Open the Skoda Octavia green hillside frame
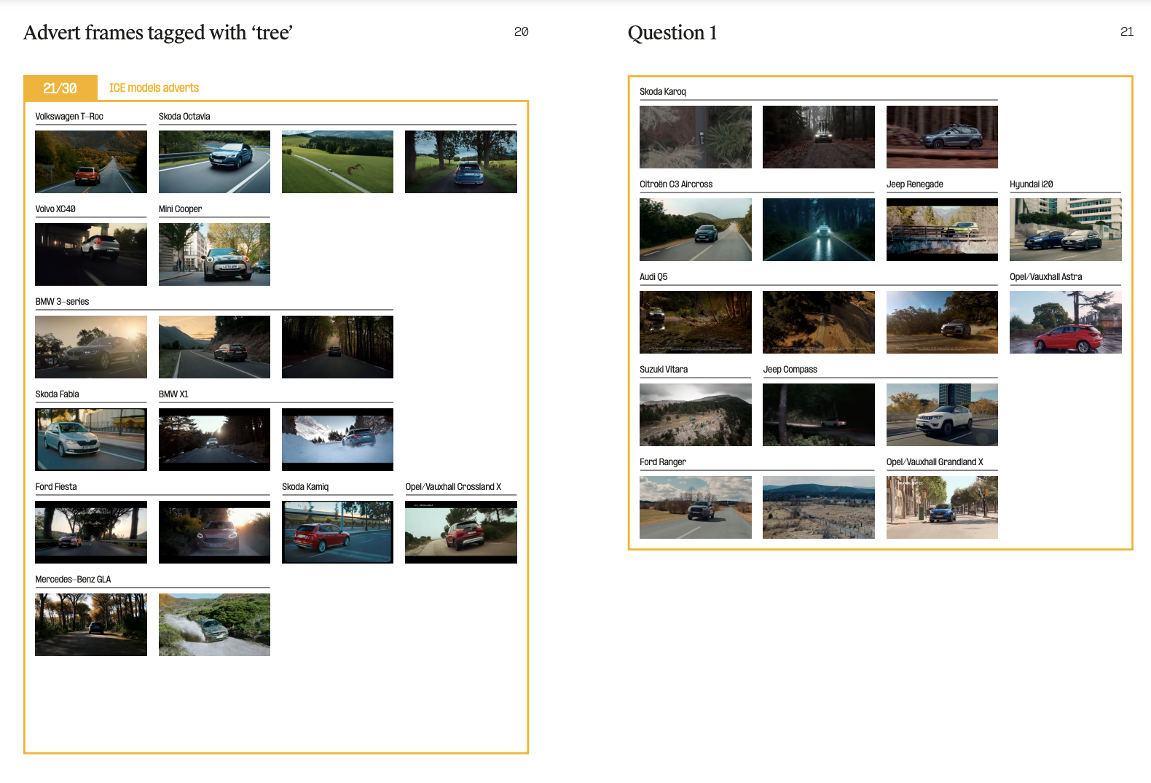The width and height of the screenshot is (1151, 783). (337, 162)
